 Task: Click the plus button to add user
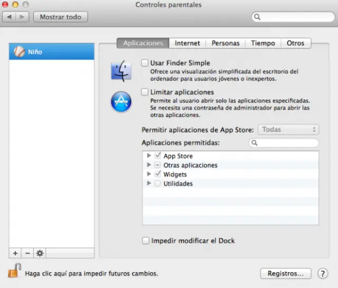[15, 253]
